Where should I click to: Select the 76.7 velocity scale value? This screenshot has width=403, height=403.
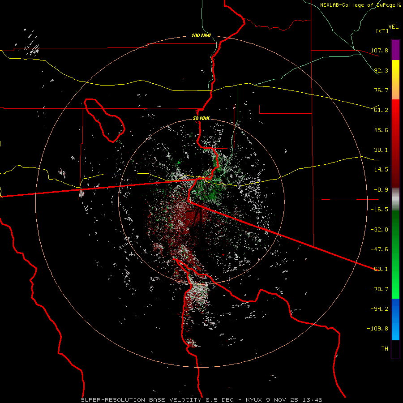(x=381, y=90)
